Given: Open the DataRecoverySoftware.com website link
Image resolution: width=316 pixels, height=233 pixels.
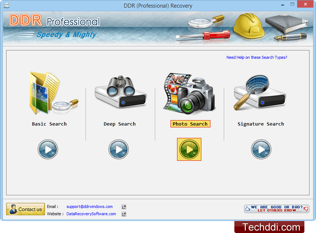Looking at the screenshot, I should click(91, 214).
